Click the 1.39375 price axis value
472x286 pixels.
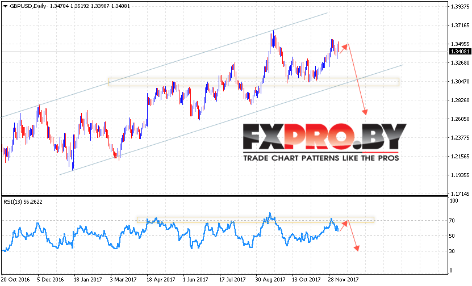(x=460, y=7)
